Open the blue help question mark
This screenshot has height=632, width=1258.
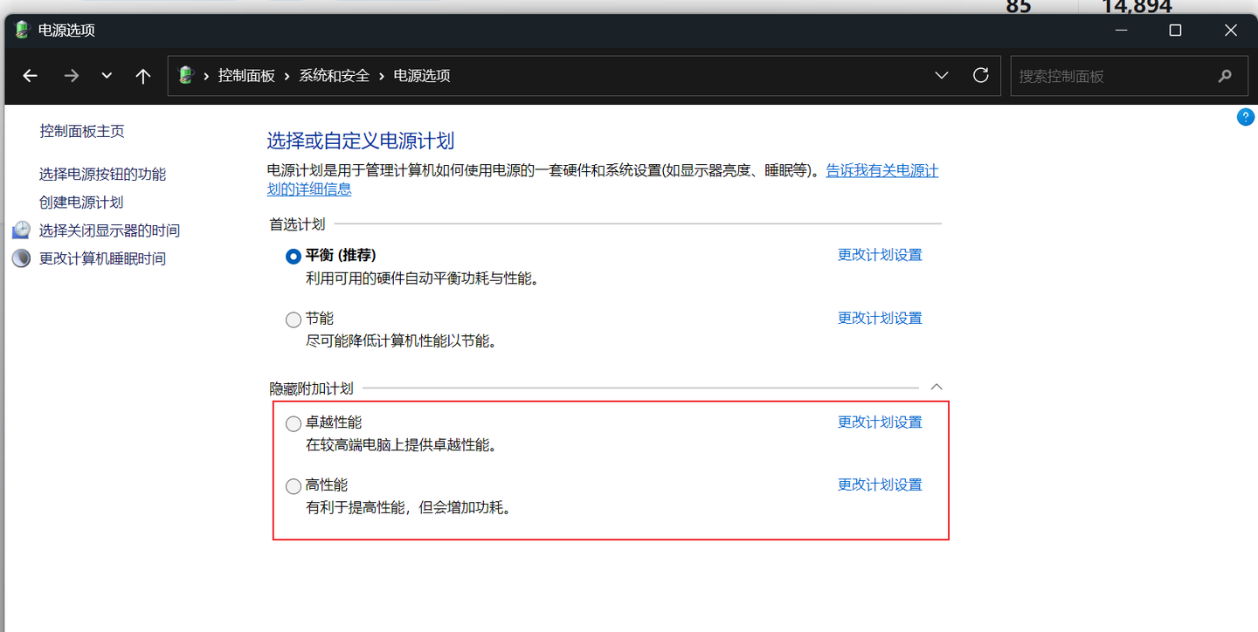coord(1246,117)
